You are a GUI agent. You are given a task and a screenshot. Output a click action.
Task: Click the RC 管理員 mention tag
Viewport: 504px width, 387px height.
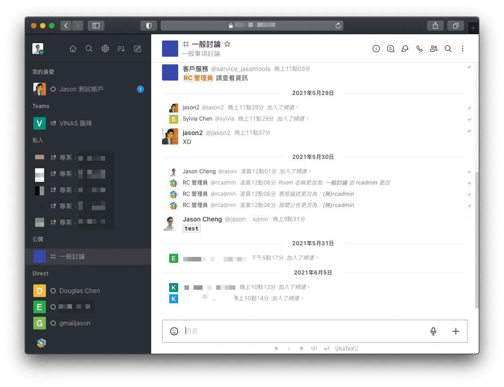pos(198,78)
